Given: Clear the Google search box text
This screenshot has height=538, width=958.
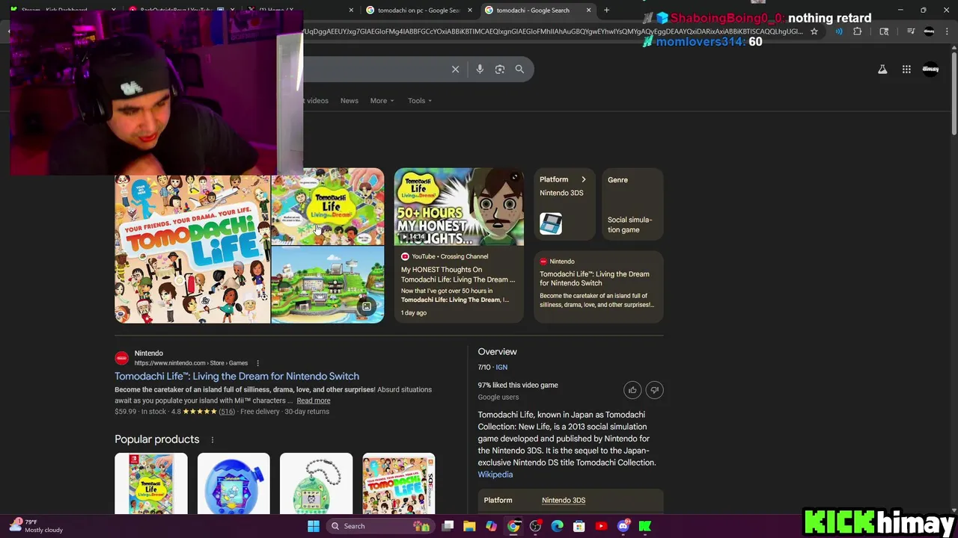Looking at the screenshot, I should pos(455,69).
